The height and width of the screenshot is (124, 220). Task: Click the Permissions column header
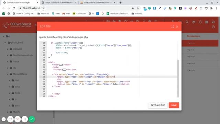(x=193, y=36)
